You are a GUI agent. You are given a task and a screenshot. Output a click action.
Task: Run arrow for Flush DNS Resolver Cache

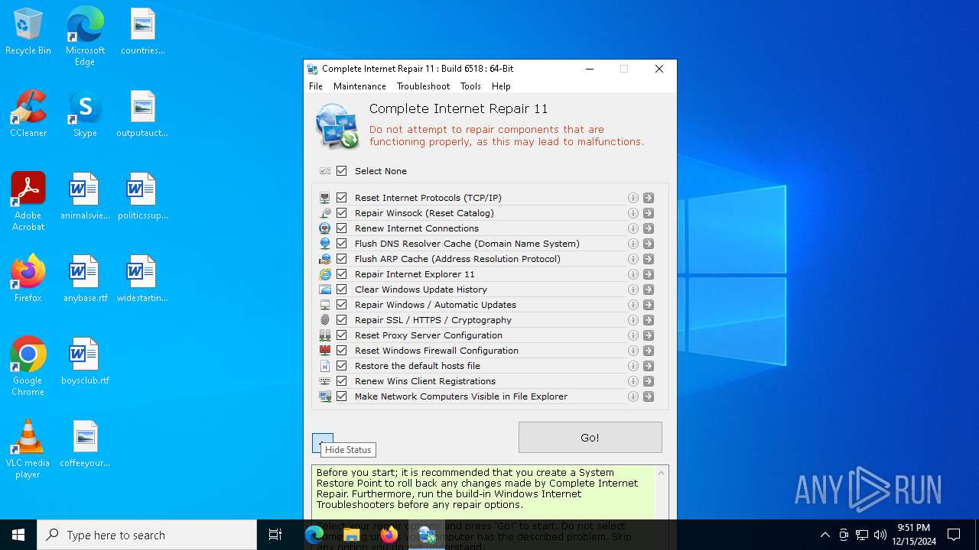point(649,244)
